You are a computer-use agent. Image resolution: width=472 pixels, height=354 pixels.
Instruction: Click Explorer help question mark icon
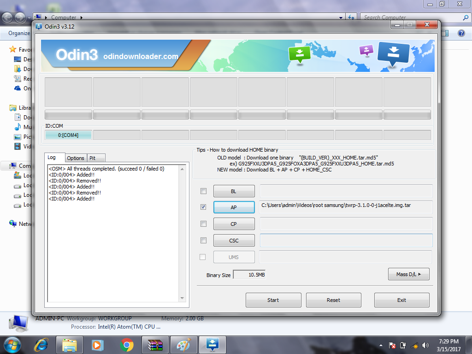461,33
